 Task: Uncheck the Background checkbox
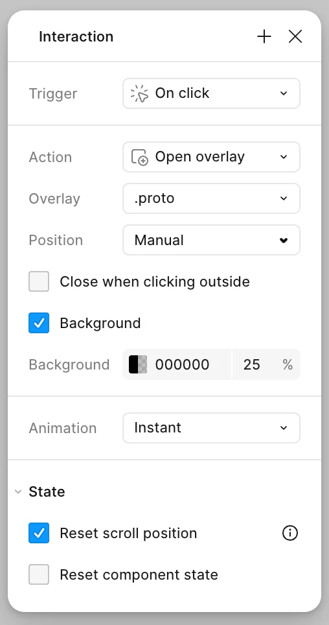tap(39, 323)
